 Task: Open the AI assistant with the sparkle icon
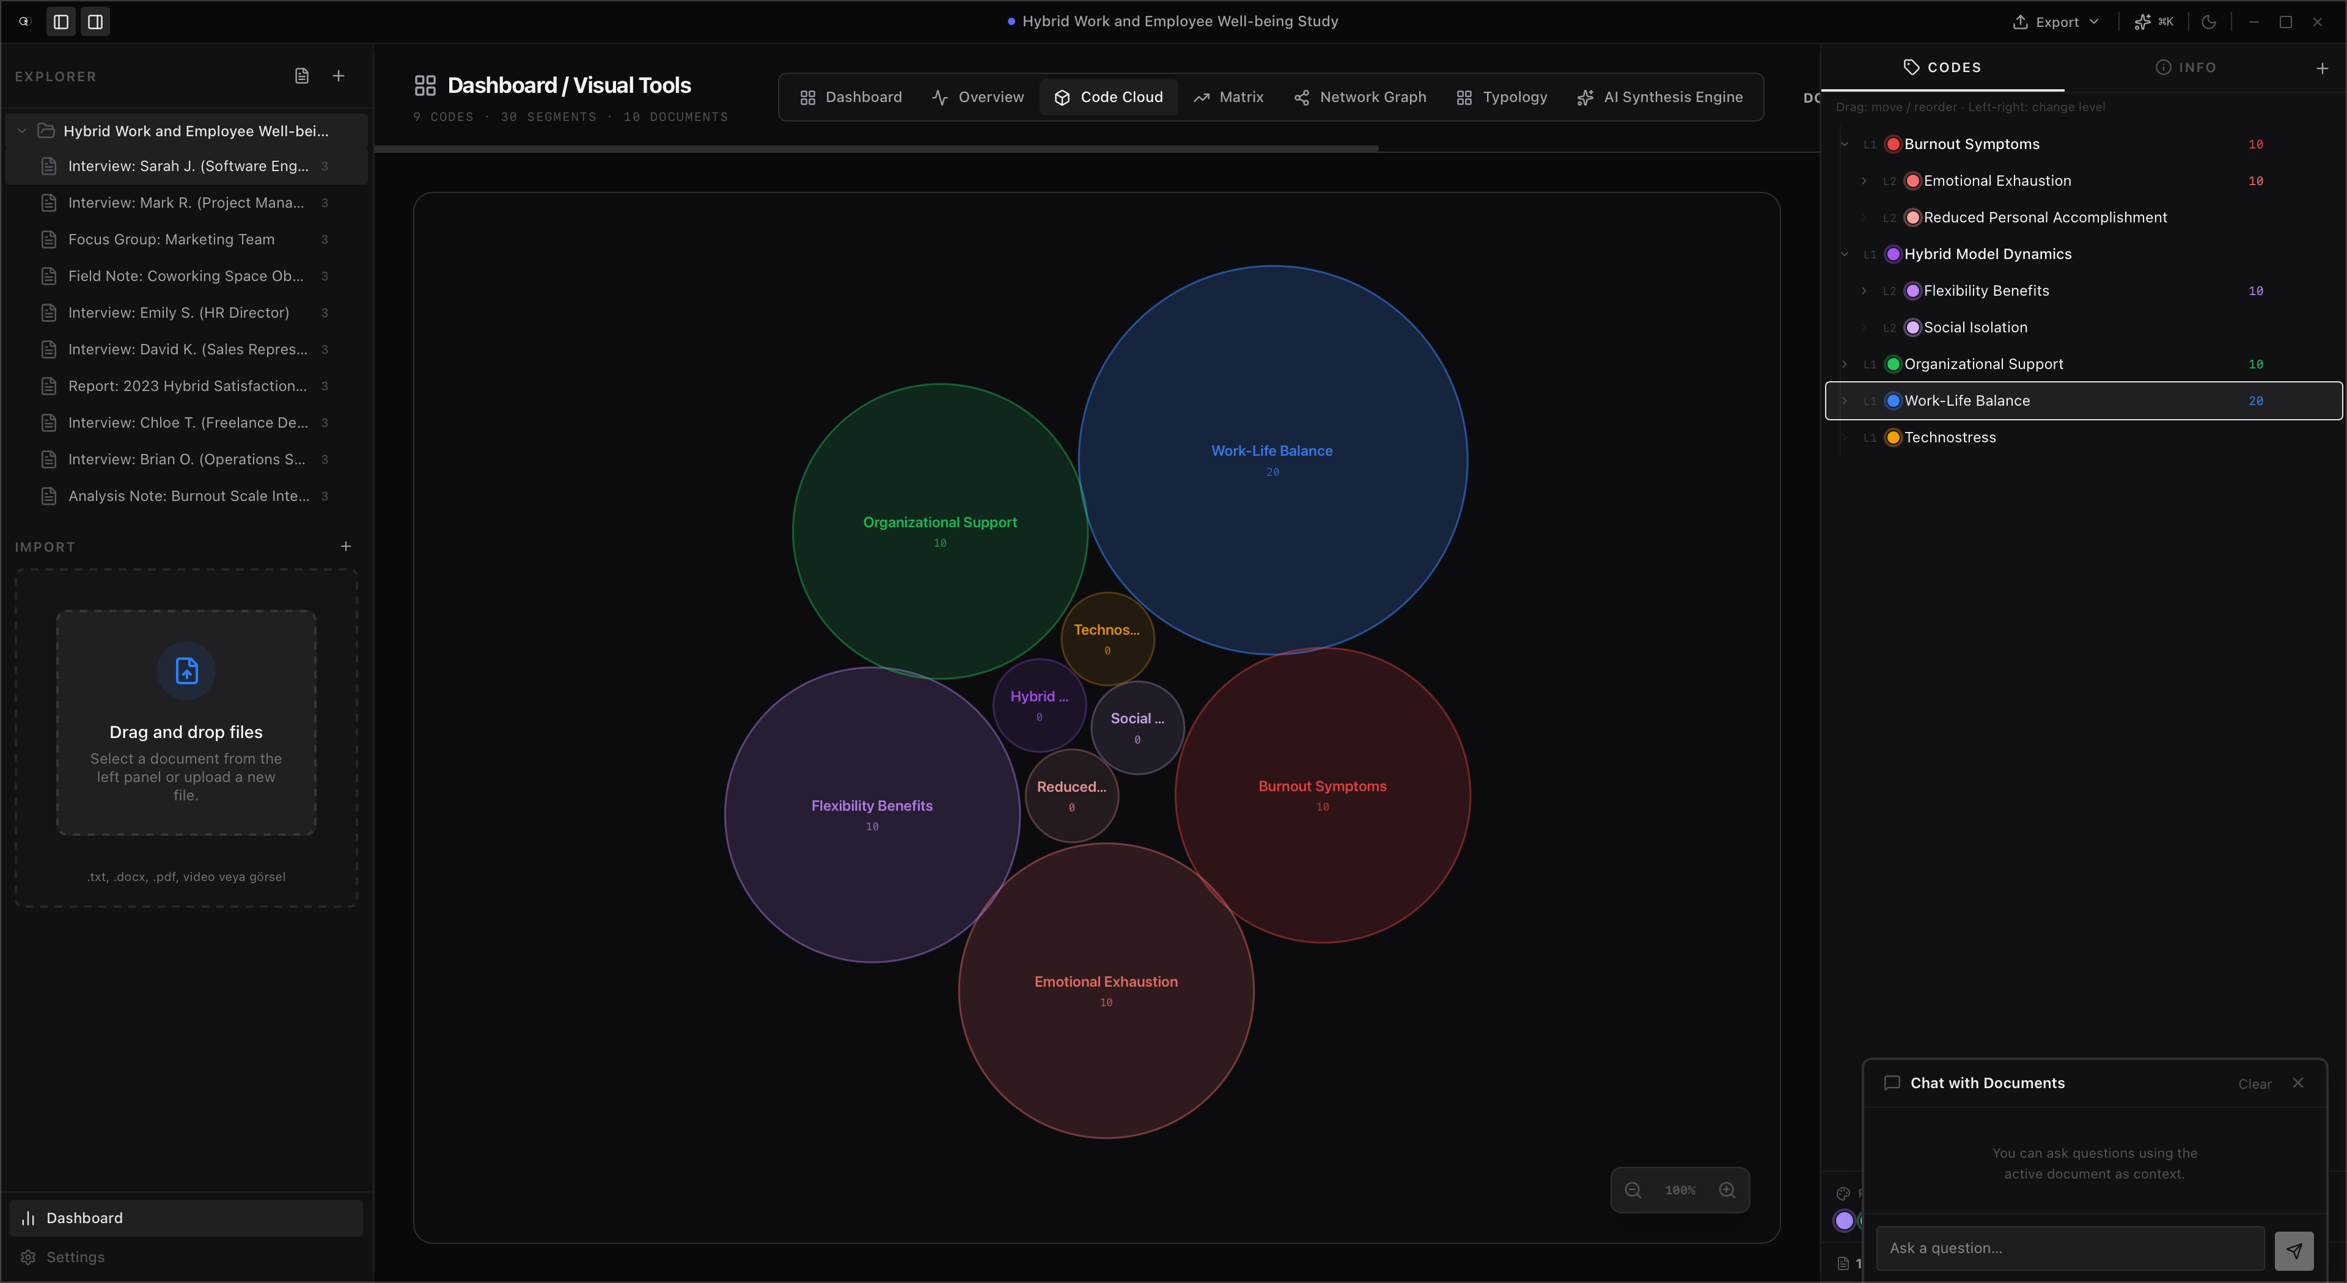pyautogui.click(x=2142, y=21)
